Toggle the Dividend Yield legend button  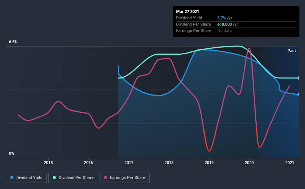(26, 178)
